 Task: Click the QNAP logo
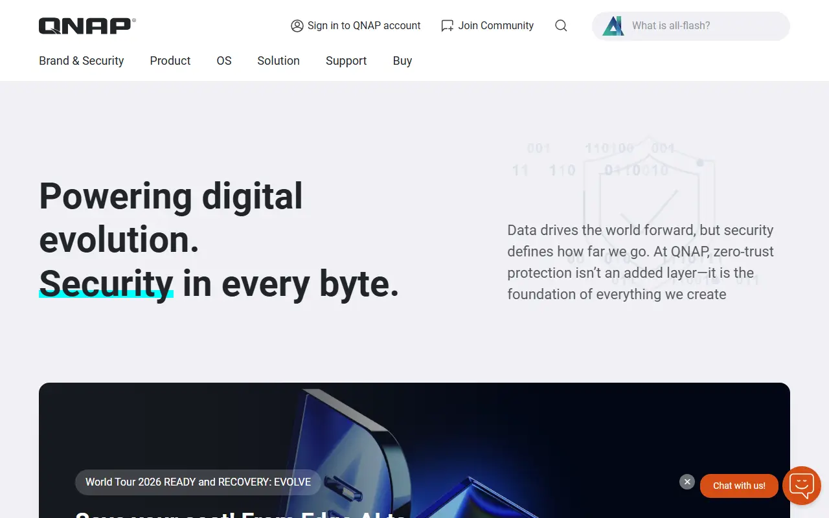coord(87,26)
